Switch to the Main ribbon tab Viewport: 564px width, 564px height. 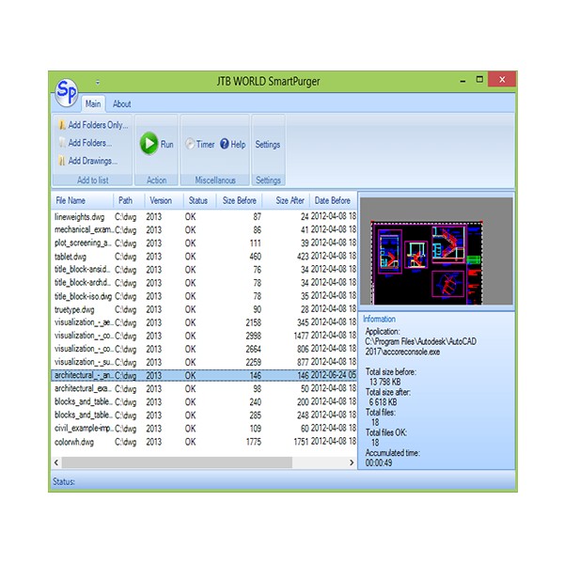click(x=93, y=104)
